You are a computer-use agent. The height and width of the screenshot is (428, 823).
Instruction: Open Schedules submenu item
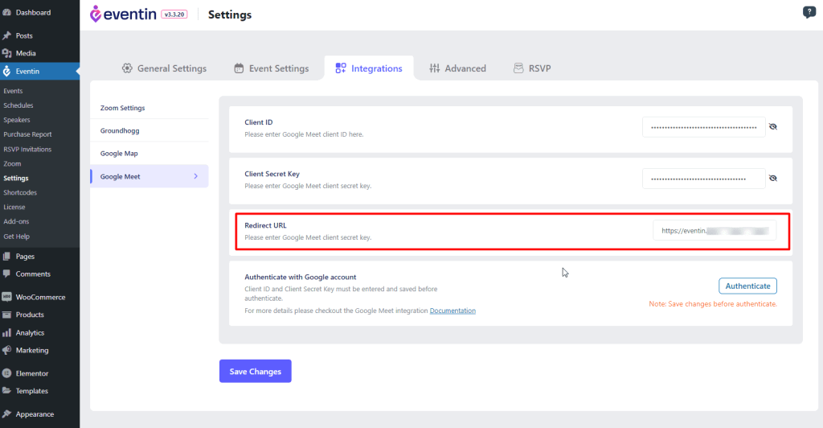point(18,105)
